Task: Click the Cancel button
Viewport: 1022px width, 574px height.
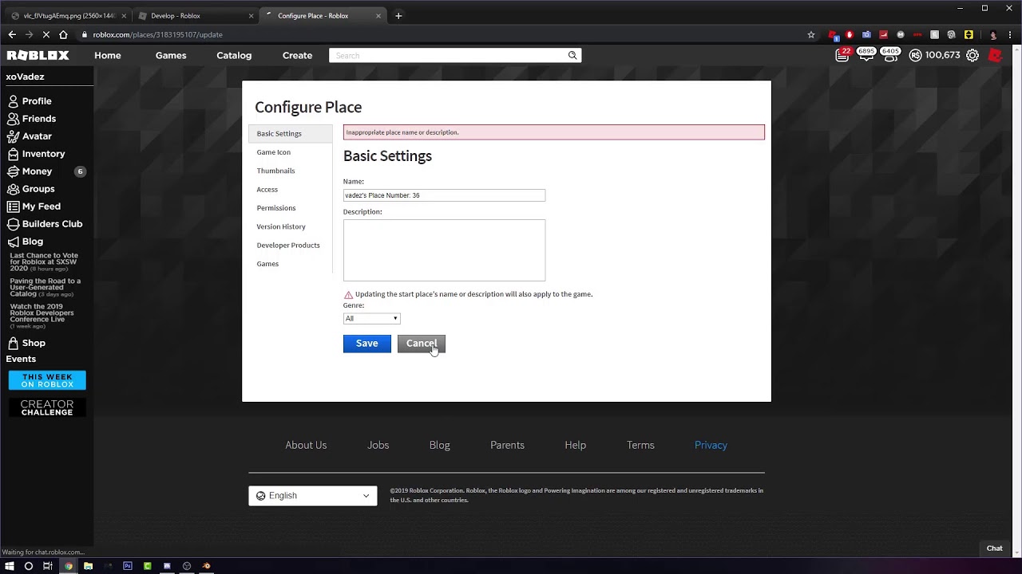Action: [x=422, y=344]
